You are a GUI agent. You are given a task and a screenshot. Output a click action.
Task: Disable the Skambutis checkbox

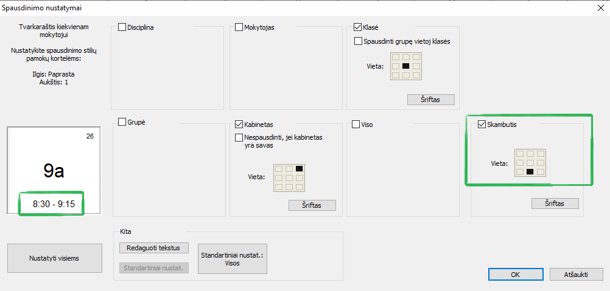(482, 125)
